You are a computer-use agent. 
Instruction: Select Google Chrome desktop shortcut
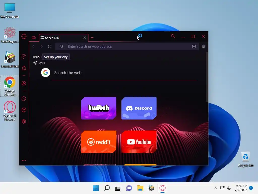(x=10, y=86)
